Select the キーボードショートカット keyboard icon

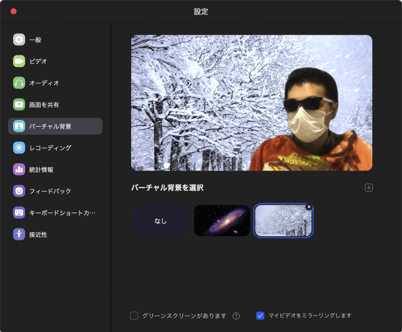tap(19, 213)
